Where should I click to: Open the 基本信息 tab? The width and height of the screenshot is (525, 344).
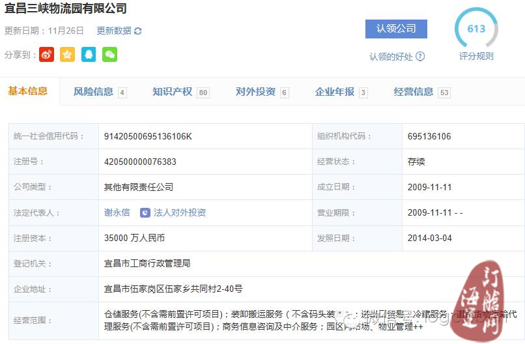point(28,91)
